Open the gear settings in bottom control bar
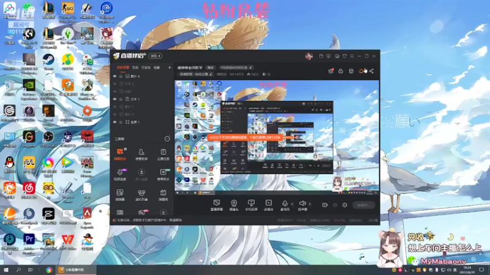This screenshot has width=490, height=275. [x=345, y=205]
